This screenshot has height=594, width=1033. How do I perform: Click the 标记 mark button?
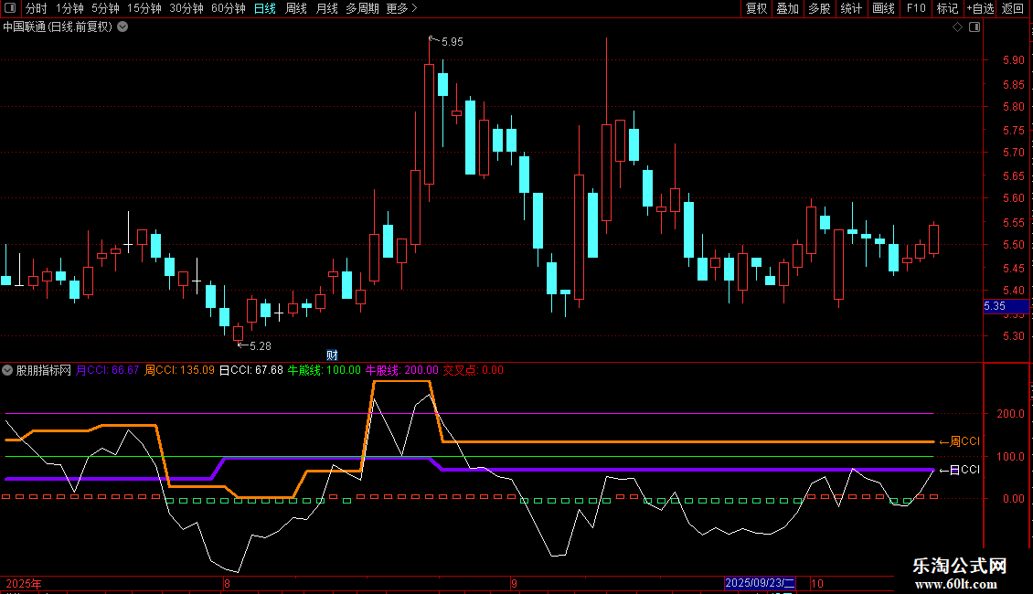point(947,8)
